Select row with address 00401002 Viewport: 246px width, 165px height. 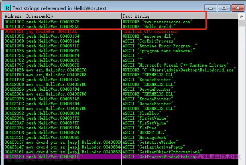[x=121, y=22]
